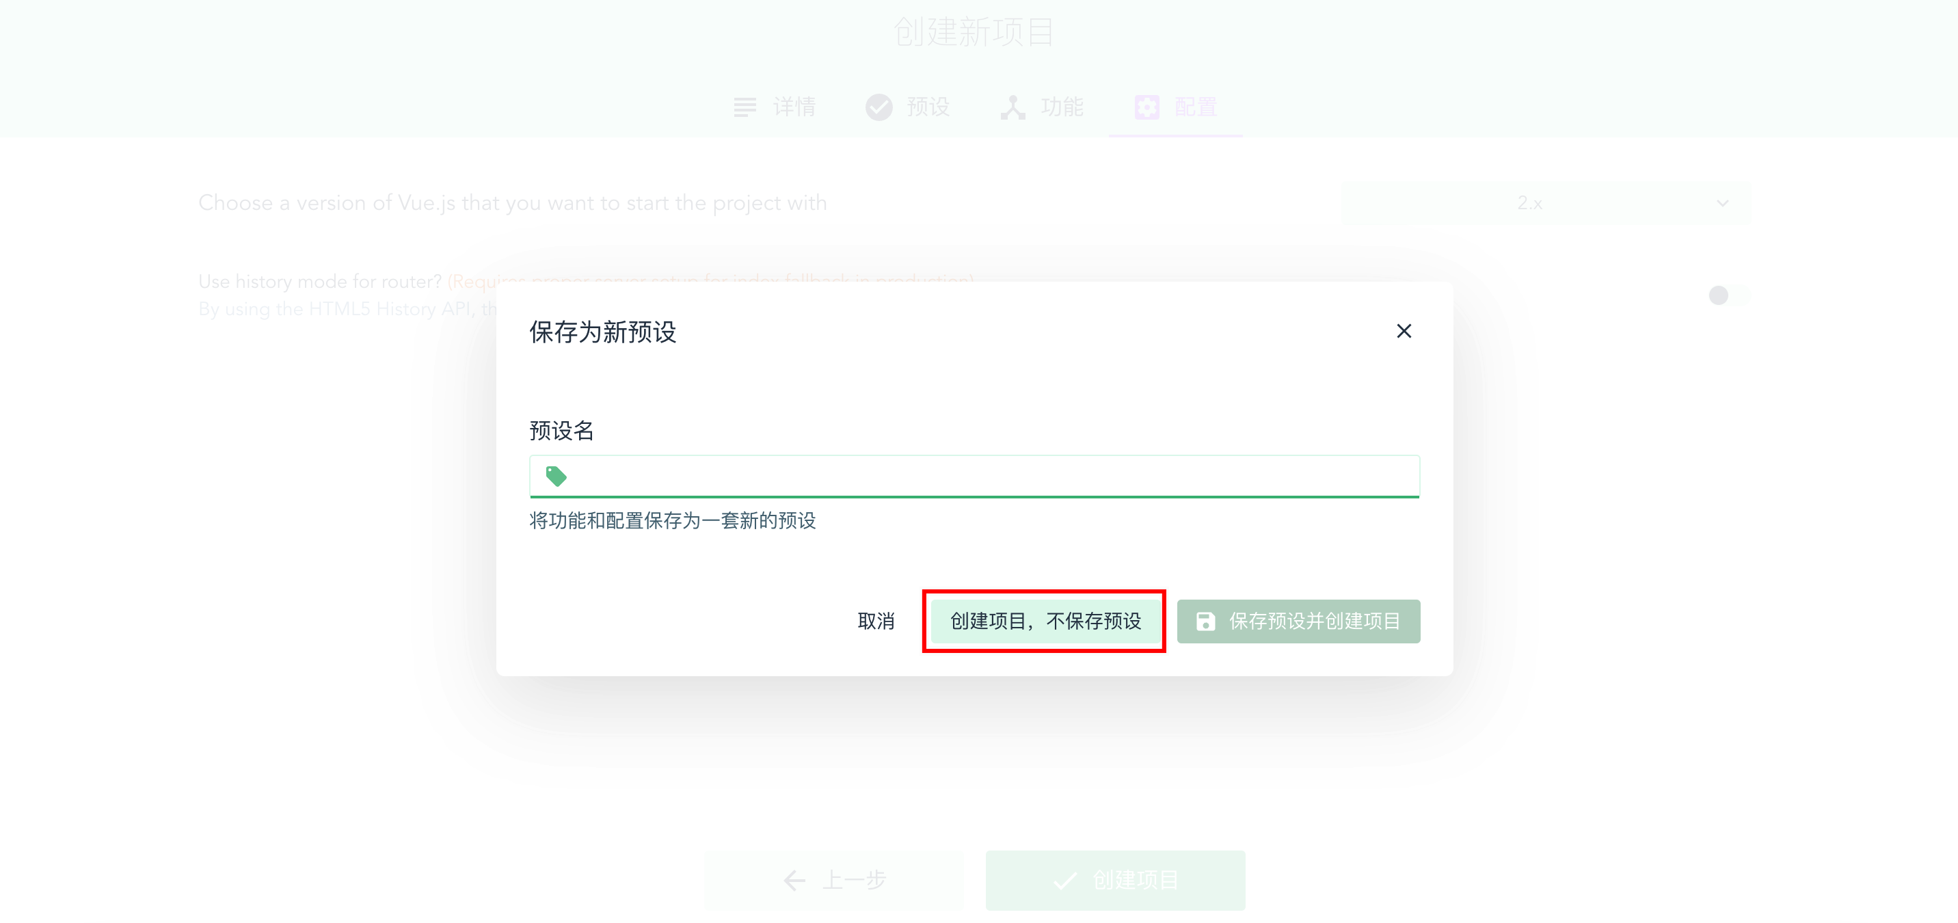Select the 配置 configuration tab
Viewport: 1958px width, 923px height.
[1176, 107]
